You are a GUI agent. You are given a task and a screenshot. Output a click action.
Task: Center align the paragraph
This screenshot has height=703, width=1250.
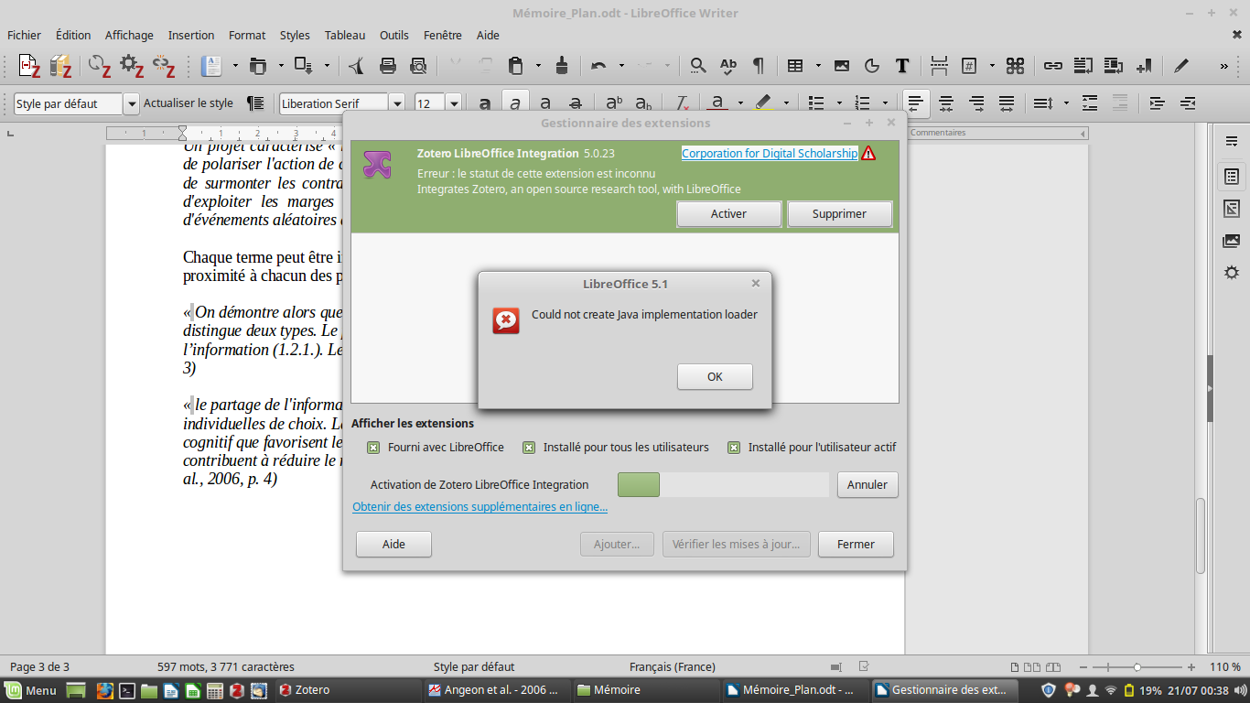click(x=946, y=103)
